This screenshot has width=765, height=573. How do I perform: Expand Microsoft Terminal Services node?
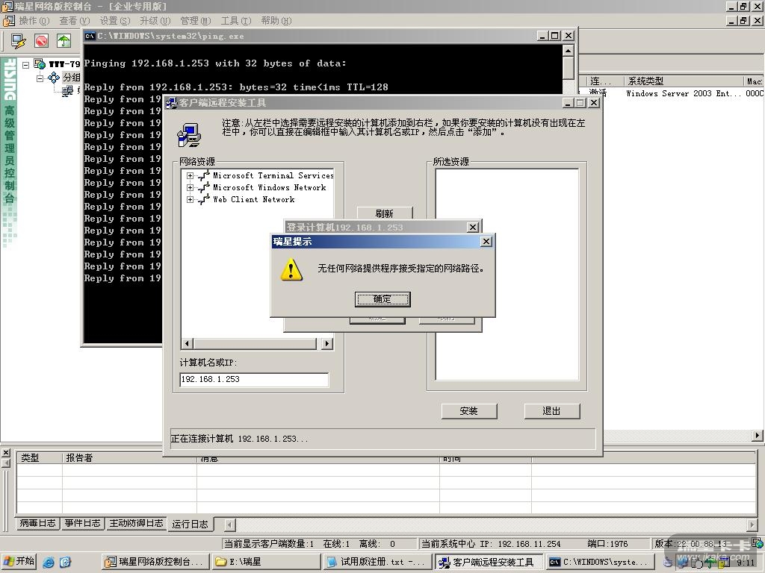[191, 176]
